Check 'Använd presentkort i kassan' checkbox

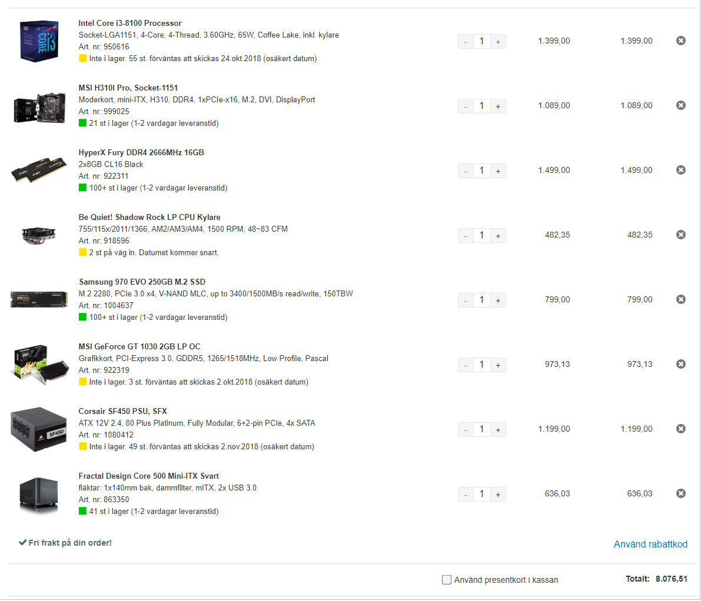446,580
